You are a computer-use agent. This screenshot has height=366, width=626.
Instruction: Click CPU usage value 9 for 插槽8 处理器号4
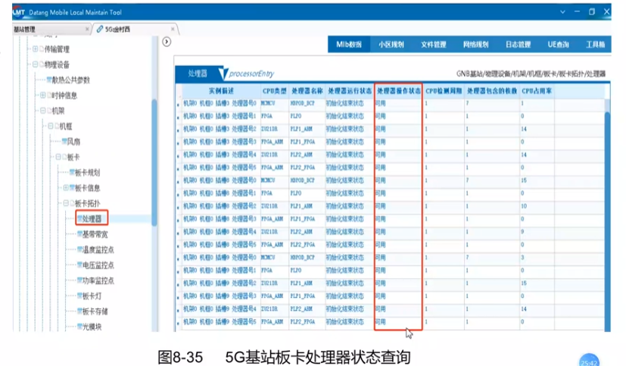(x=522, y=232)
